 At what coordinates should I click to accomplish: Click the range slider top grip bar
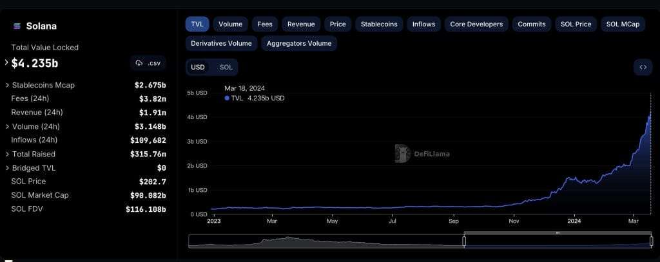(x=558, y=232)
